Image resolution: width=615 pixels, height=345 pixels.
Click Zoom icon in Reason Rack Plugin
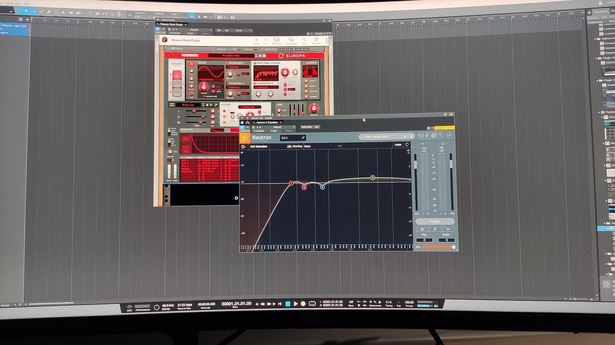point(304,40)
